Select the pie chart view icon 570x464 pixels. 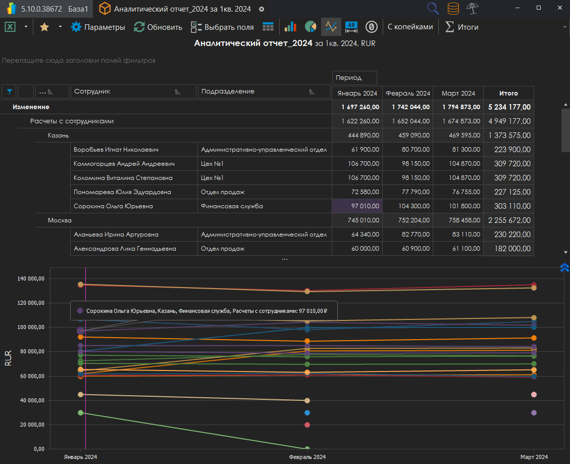(310, 27)
